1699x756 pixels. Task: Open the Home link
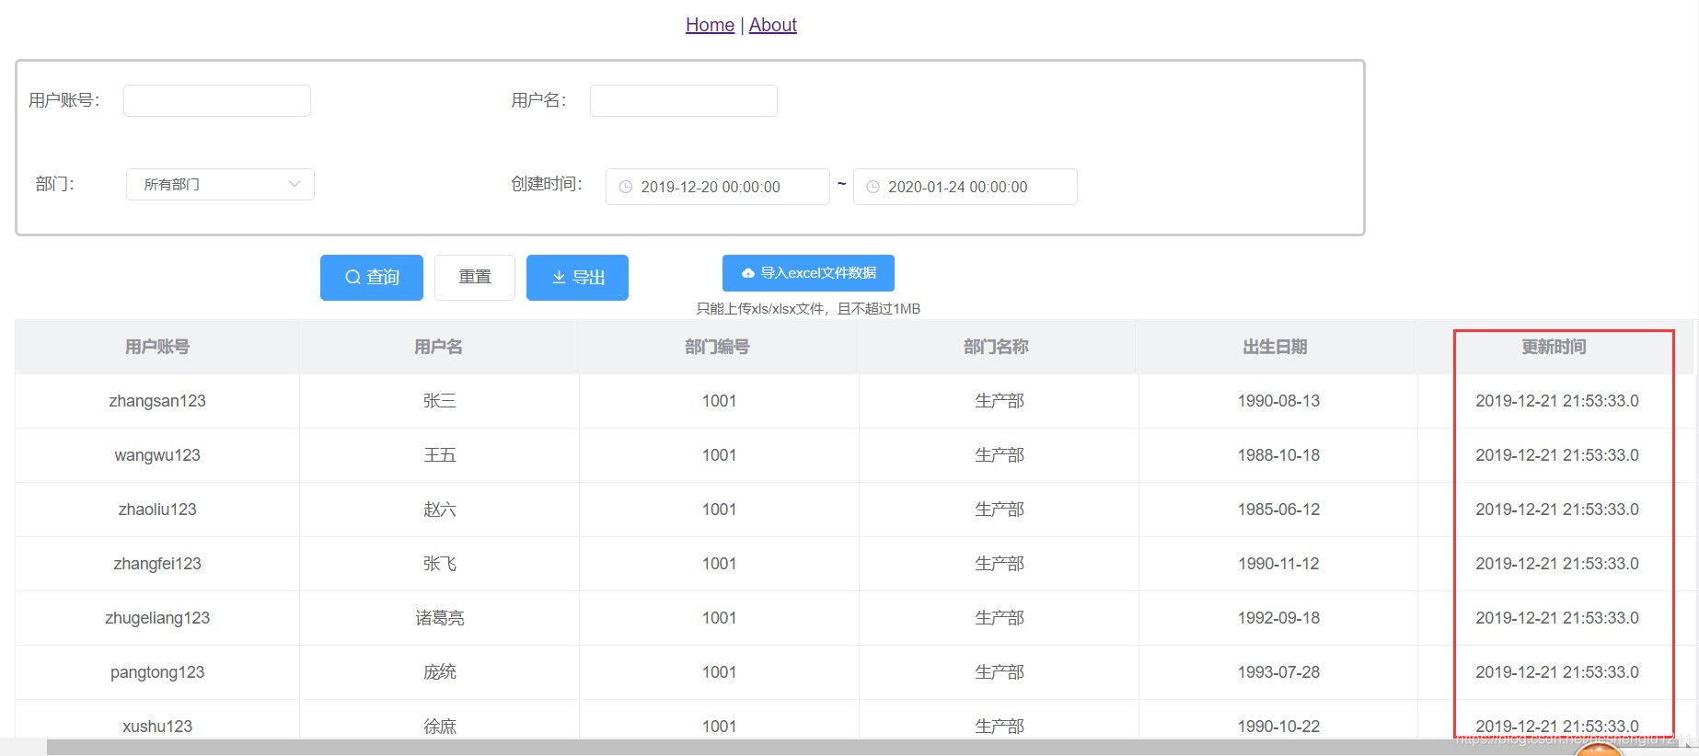(x=710, y=25)
